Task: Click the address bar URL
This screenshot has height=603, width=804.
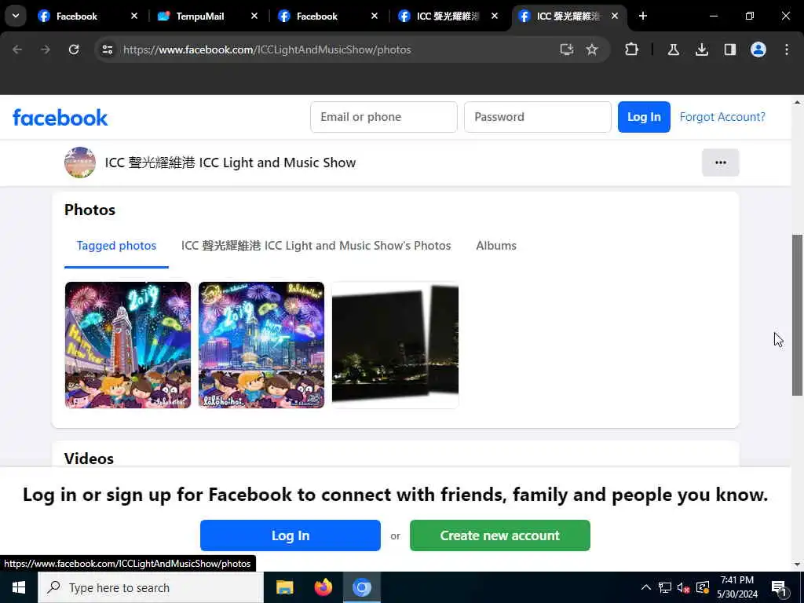Action: point(267,49)
